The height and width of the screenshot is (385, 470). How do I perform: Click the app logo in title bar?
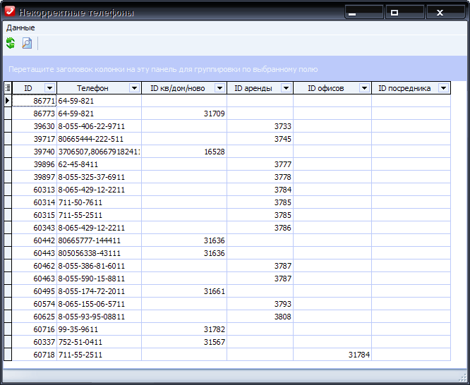pos(9,12)
